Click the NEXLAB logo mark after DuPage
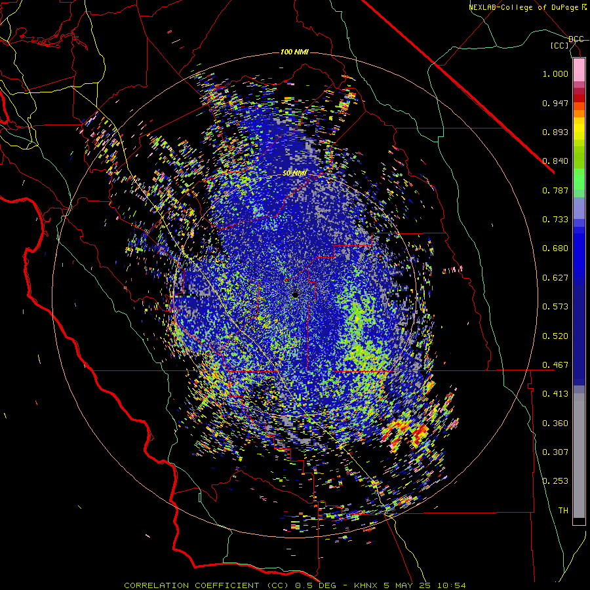 click(584, 7)
